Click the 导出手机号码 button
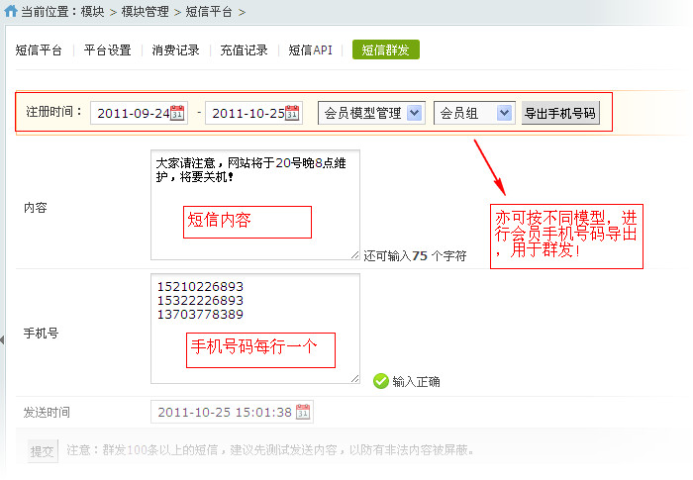 click(559, 113)
